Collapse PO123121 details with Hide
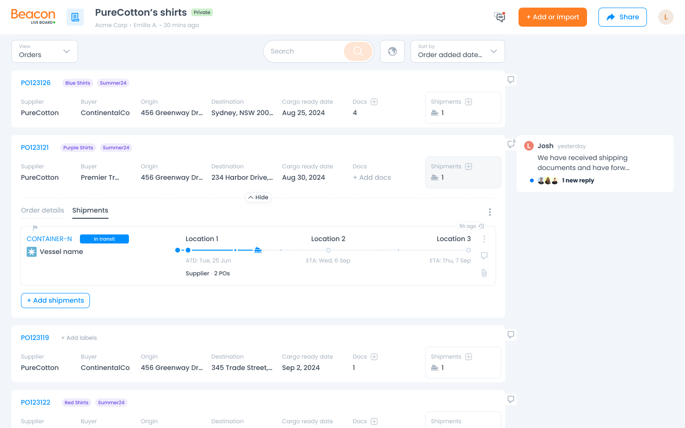 coord(258,197)
